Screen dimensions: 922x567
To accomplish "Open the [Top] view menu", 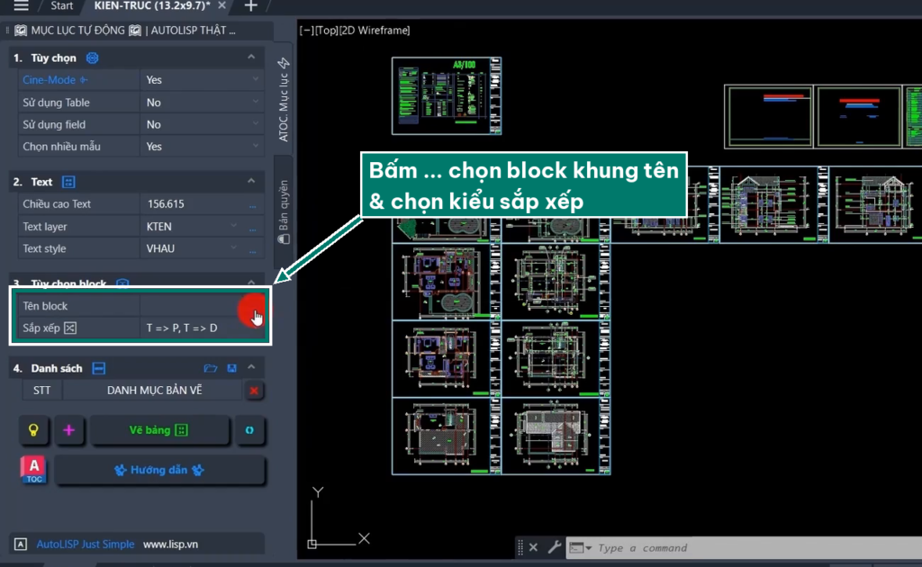I will pos(326,30).
